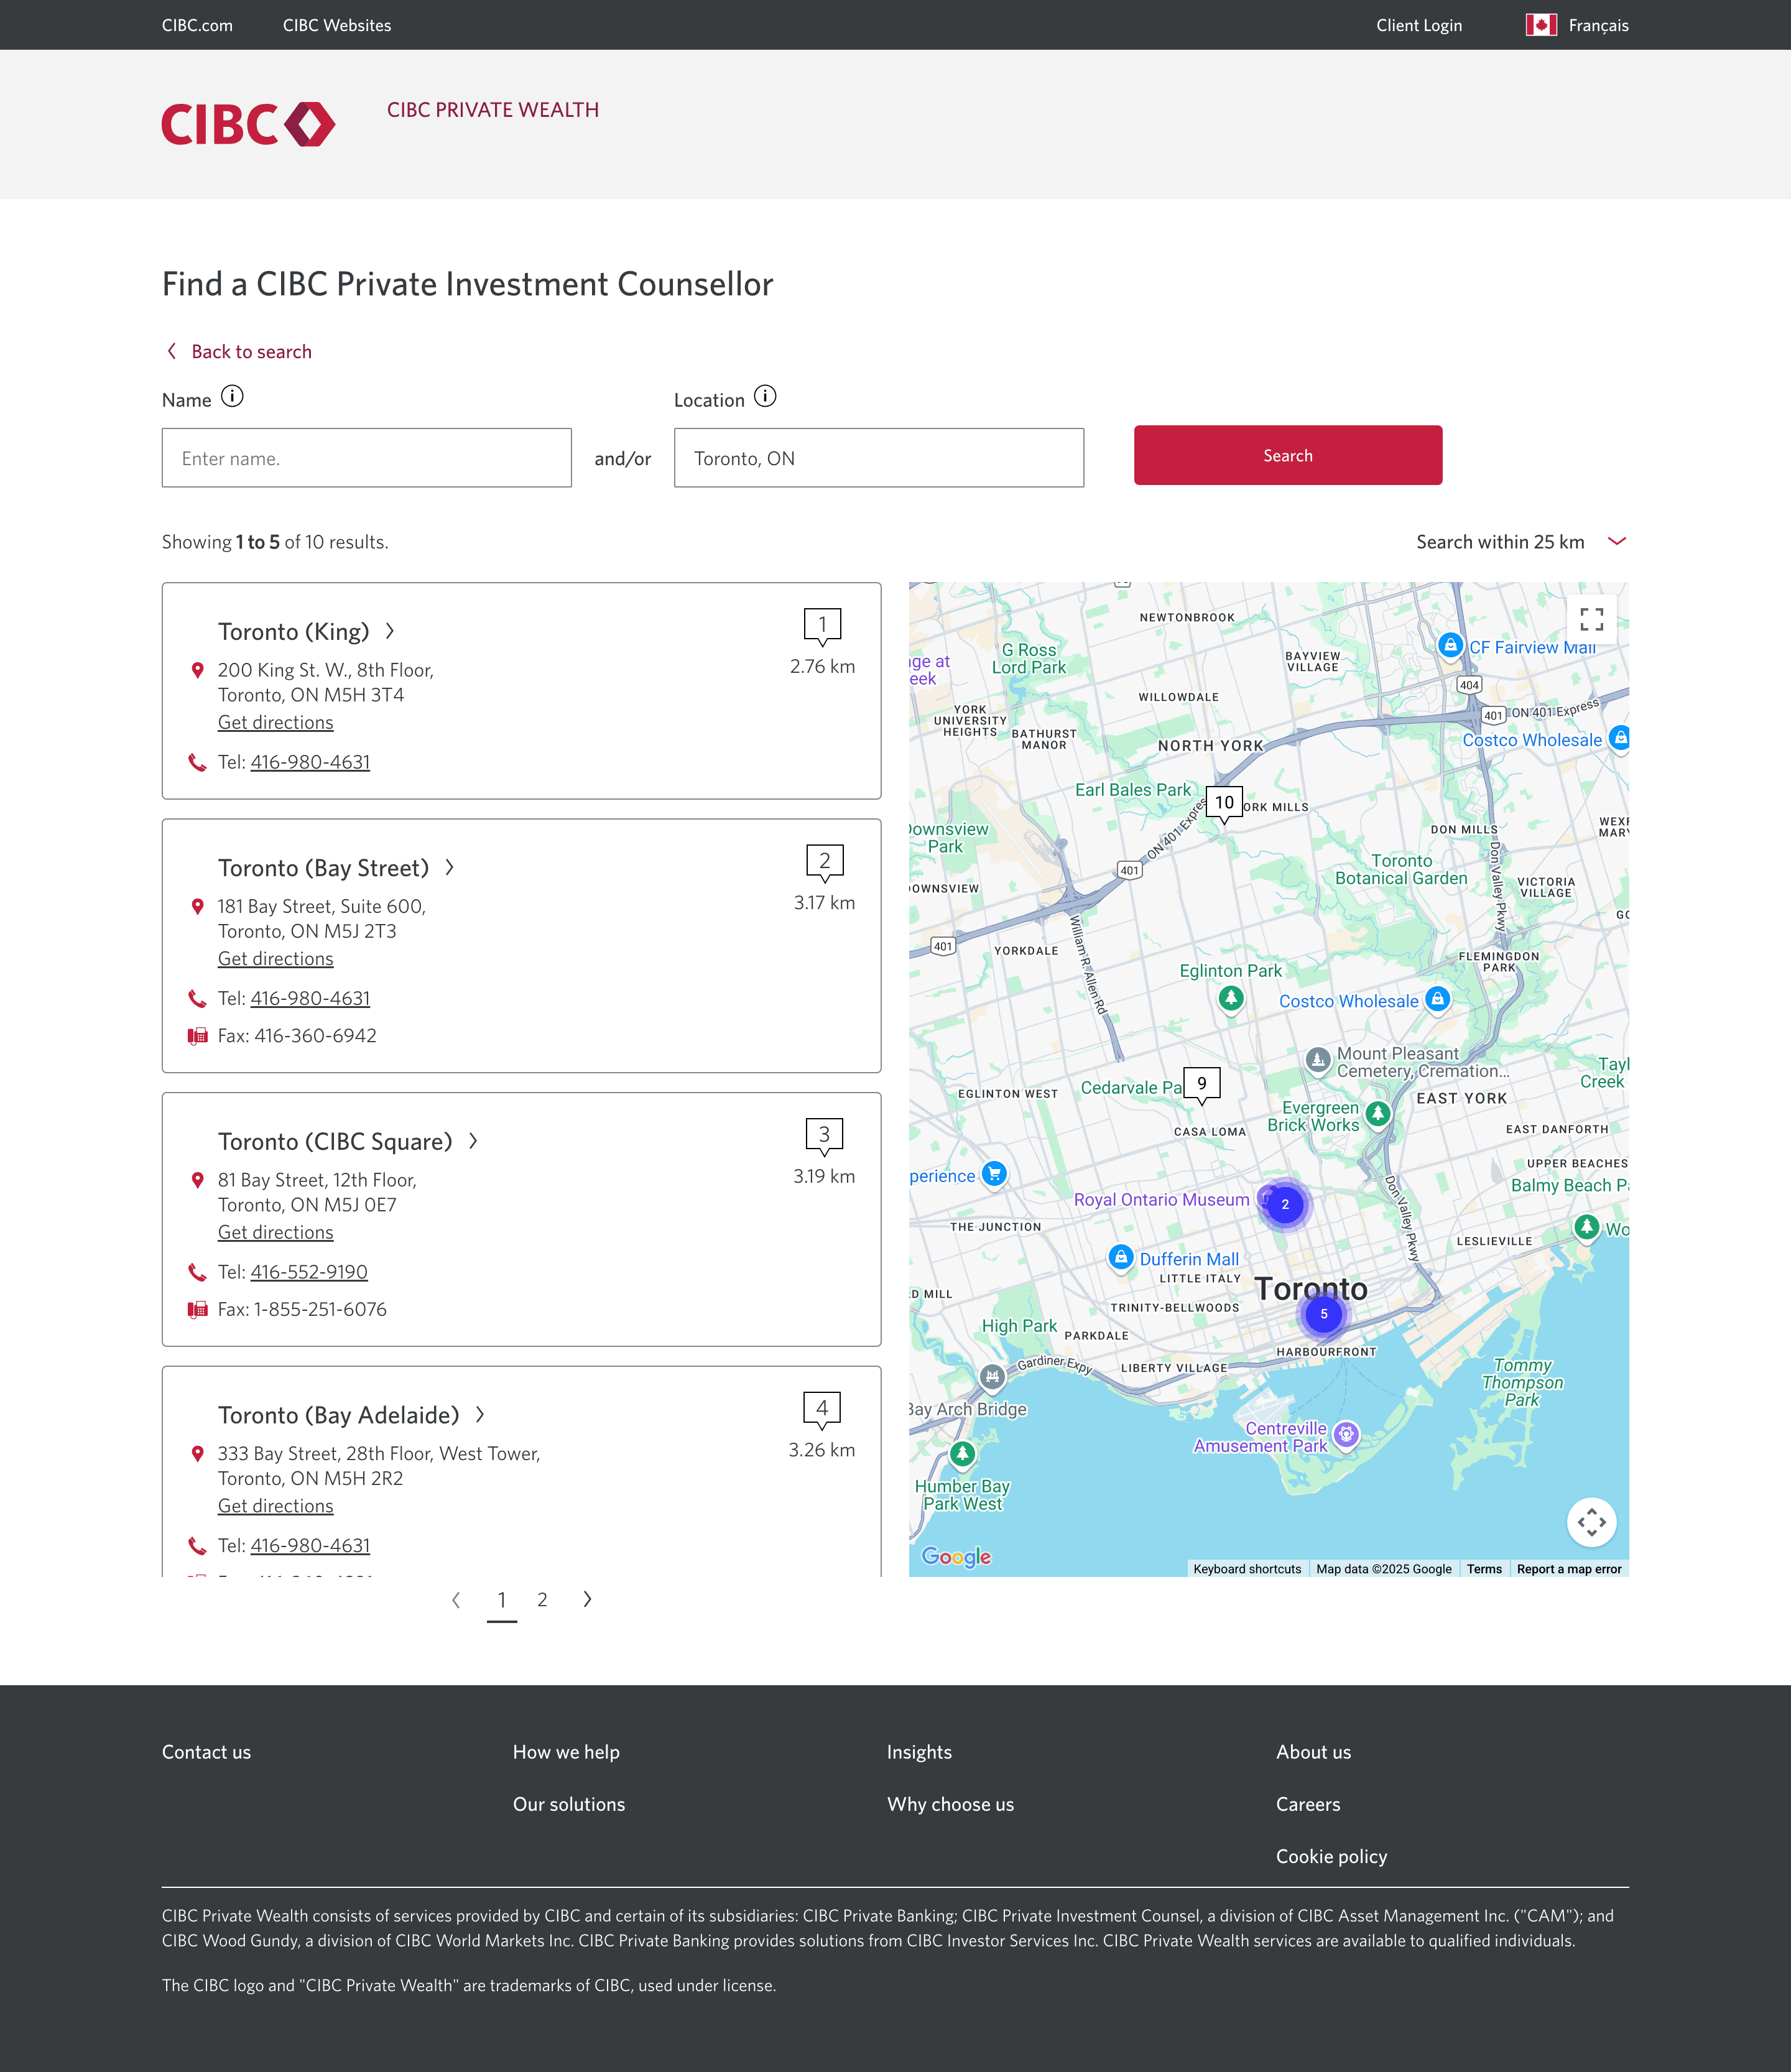
Task: Click Report a map error
Action: point(1569,1568)
